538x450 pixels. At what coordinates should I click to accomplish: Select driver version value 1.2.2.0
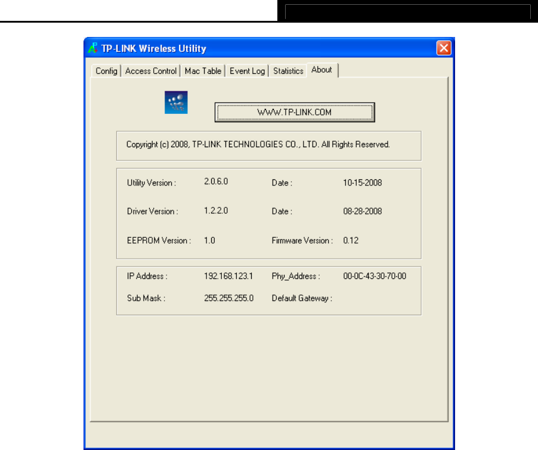216,210
